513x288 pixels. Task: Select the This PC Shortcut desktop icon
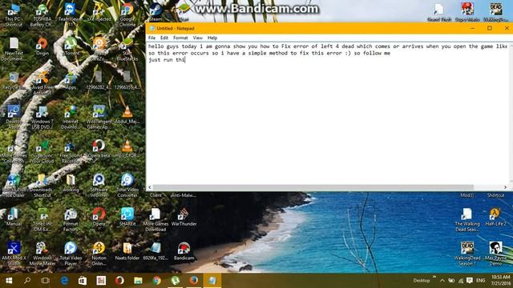click(14, 14)
